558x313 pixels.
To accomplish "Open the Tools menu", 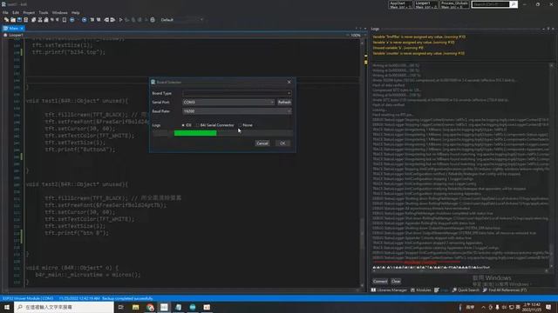I will point(44,12).
